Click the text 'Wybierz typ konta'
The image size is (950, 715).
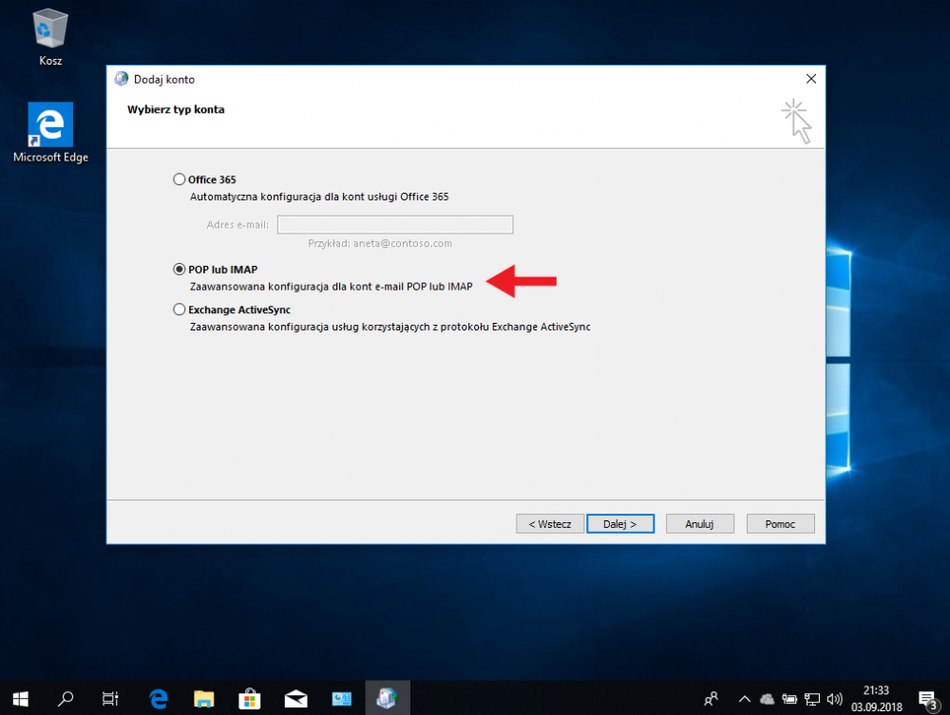[176, 109]
